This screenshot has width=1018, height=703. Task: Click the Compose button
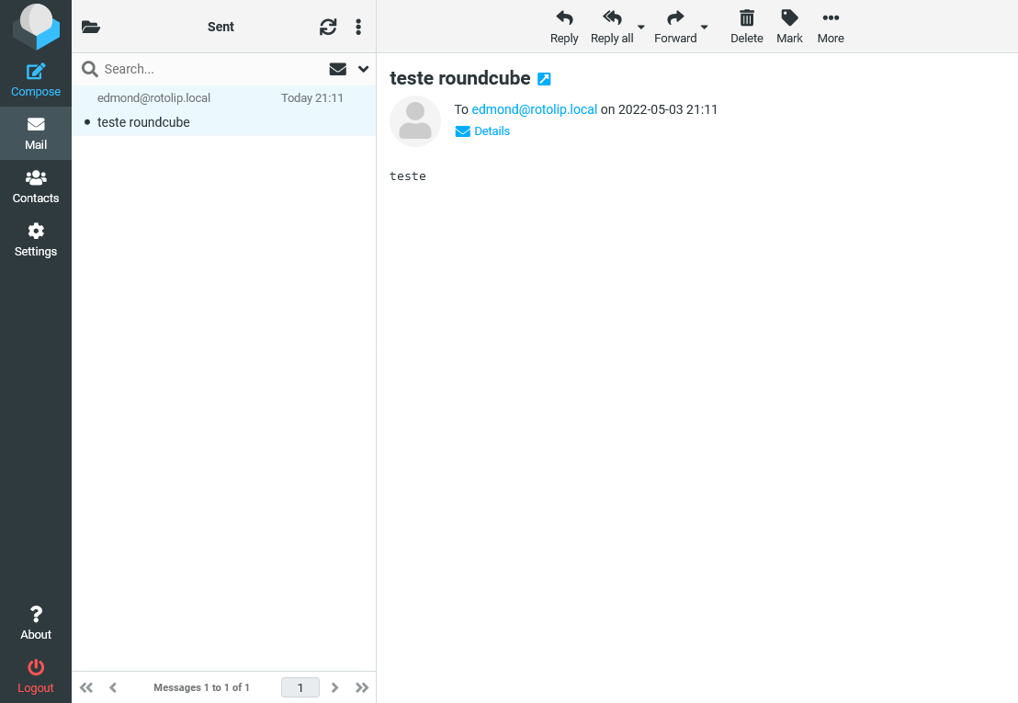point(36,80)
